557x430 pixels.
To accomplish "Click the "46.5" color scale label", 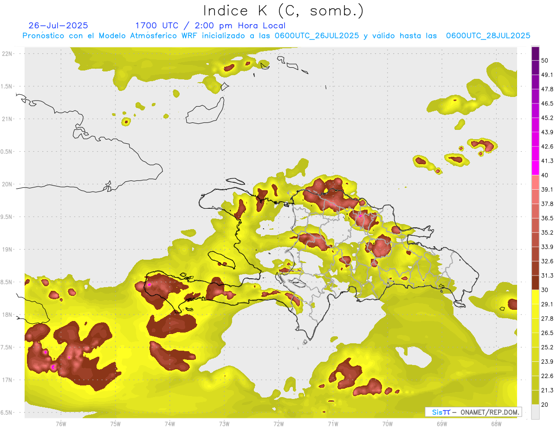I will coord(547,103).
